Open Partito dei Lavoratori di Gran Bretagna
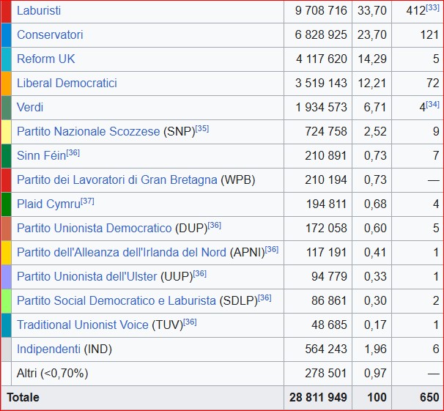Screen dimensions: 444x411 (x=116, y=180)
